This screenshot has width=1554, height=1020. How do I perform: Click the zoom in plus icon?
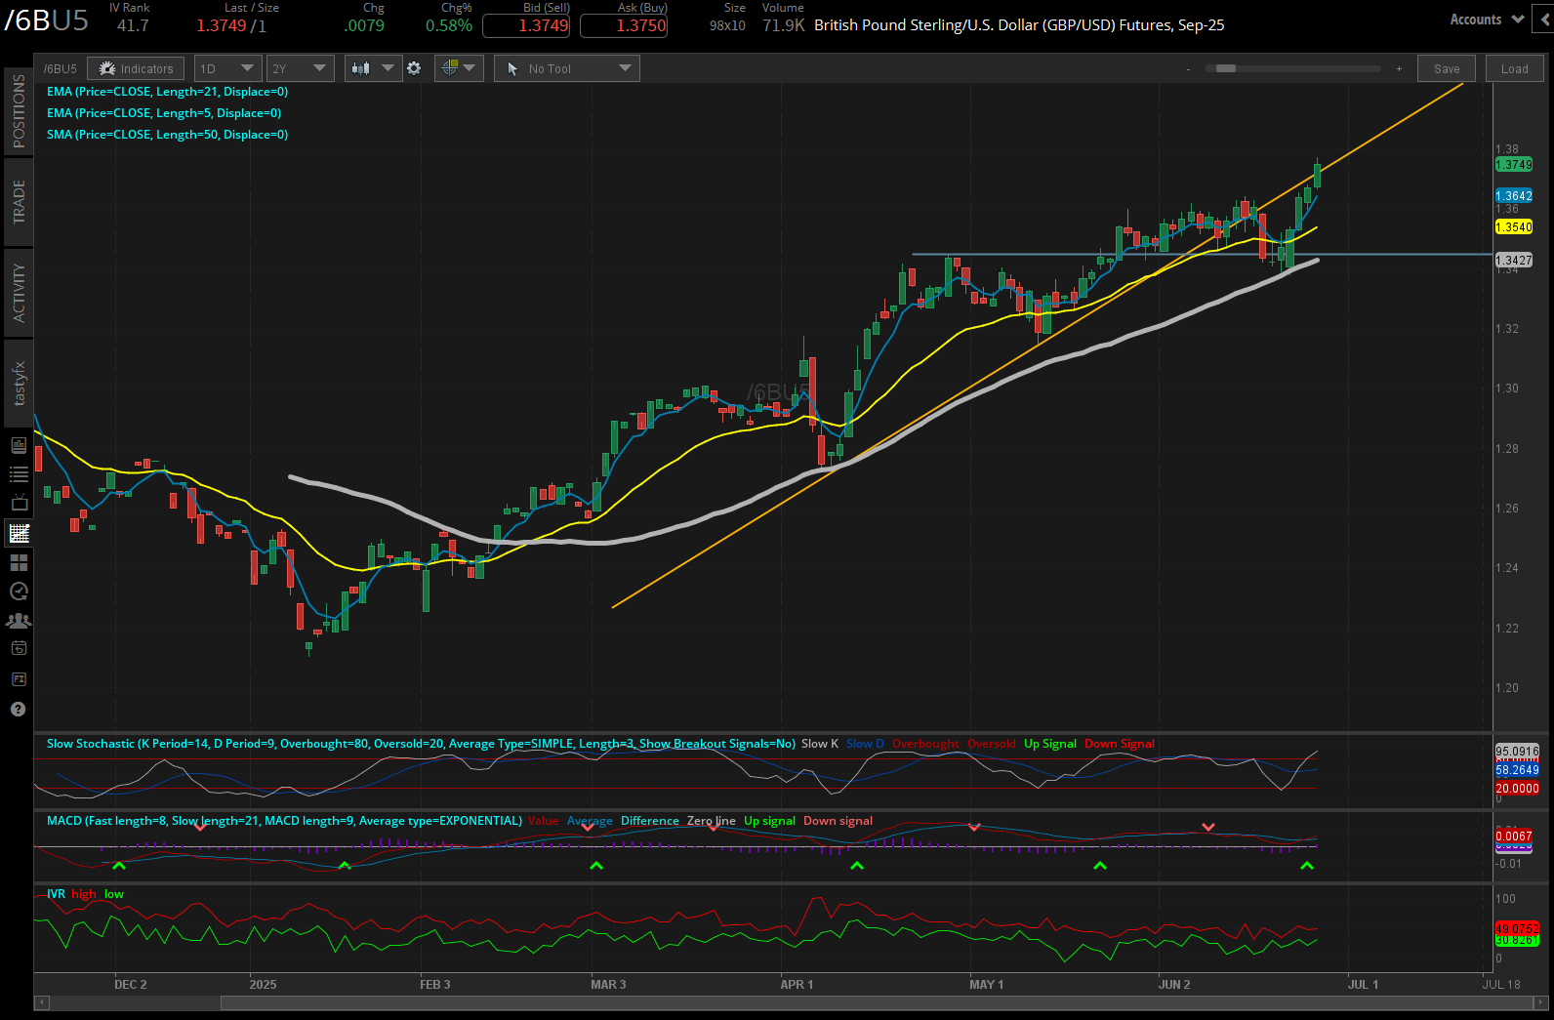[x=1399, y=68]
